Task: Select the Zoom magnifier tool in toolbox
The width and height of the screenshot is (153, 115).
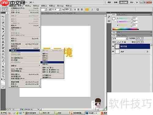Action: [x=3, y=76]
